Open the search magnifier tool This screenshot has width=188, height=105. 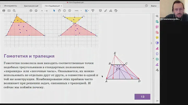(14, 11)
